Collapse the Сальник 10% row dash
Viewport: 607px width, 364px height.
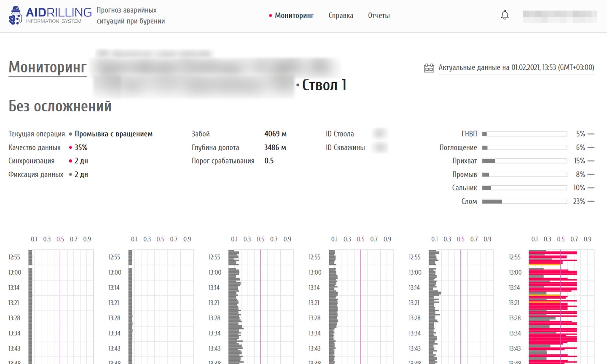click(591, 188)
